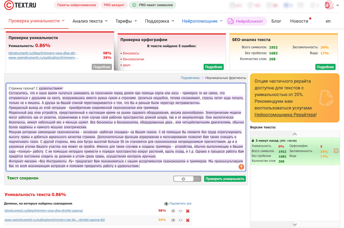Open the НейроБлокнот notepad button
Image resolution: width=344 pixels, height=228 pixels.
(x=246, y=21)
